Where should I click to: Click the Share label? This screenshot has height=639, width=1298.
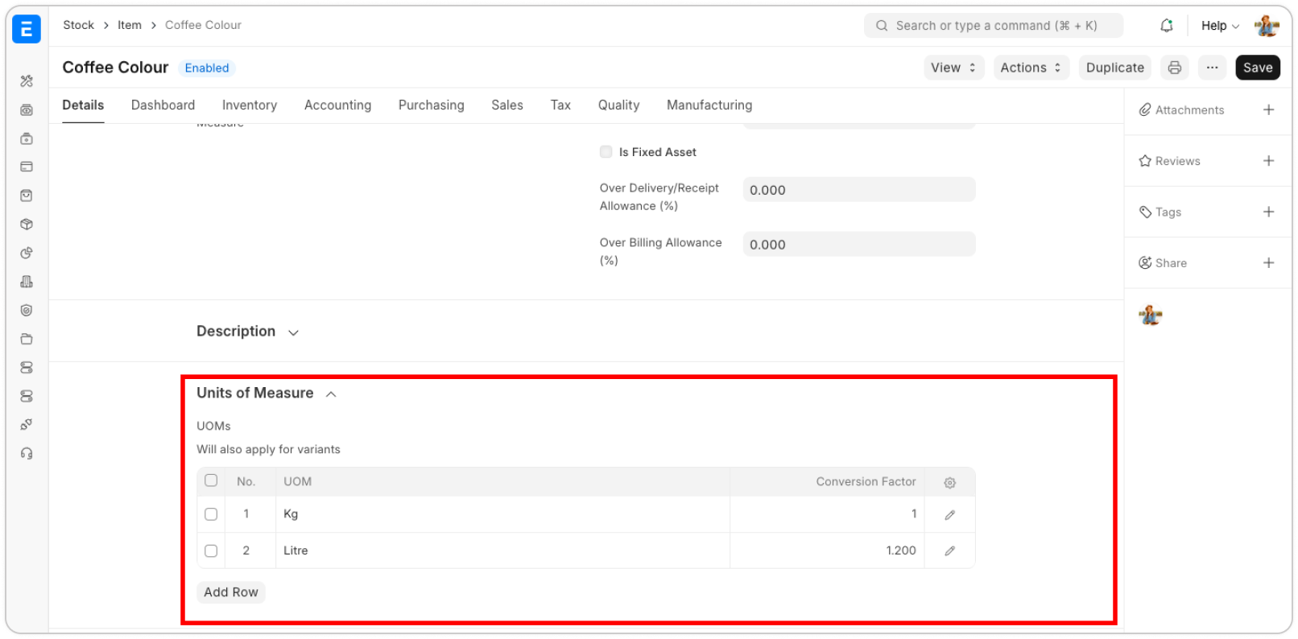click(1171, 263)
